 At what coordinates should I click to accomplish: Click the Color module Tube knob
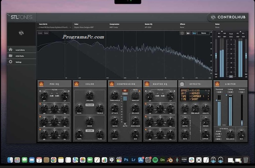[x=100, y=134]
